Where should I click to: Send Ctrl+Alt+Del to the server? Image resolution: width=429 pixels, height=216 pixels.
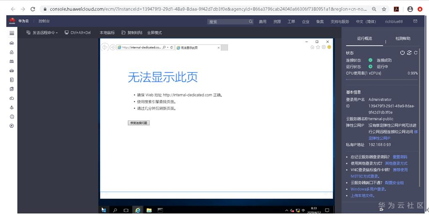point(78,33)
